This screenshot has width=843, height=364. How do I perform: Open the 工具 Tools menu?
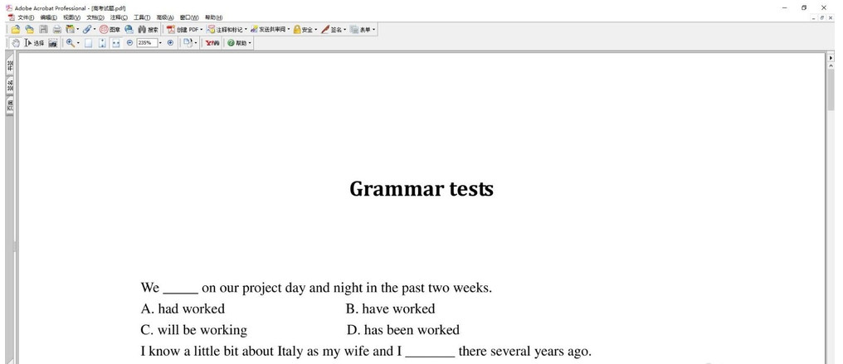click(142, 17)
